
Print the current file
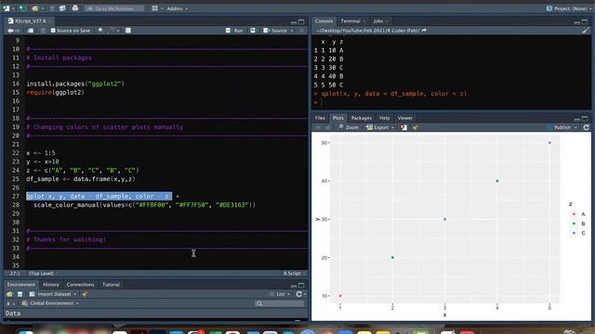(75, 8)
